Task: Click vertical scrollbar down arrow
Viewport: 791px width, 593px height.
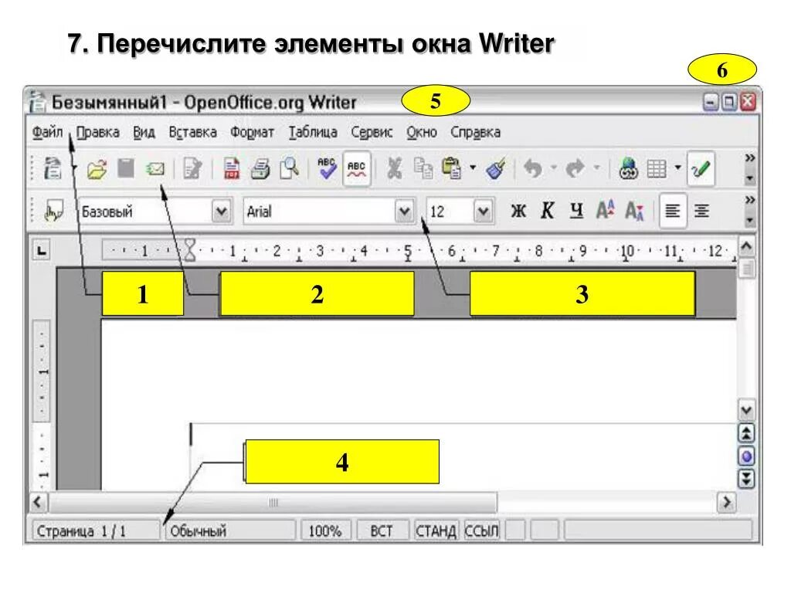Action: pyautogui.click(x=747, y=409)
